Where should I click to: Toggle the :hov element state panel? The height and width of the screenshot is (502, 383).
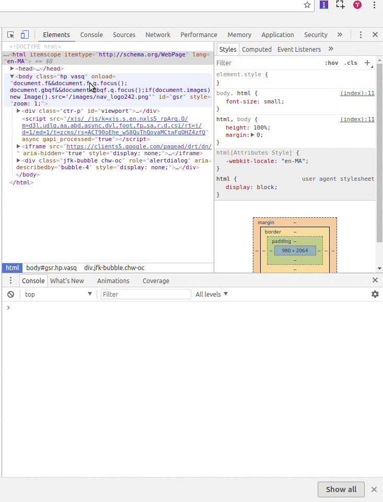click(x=331, y=63)
